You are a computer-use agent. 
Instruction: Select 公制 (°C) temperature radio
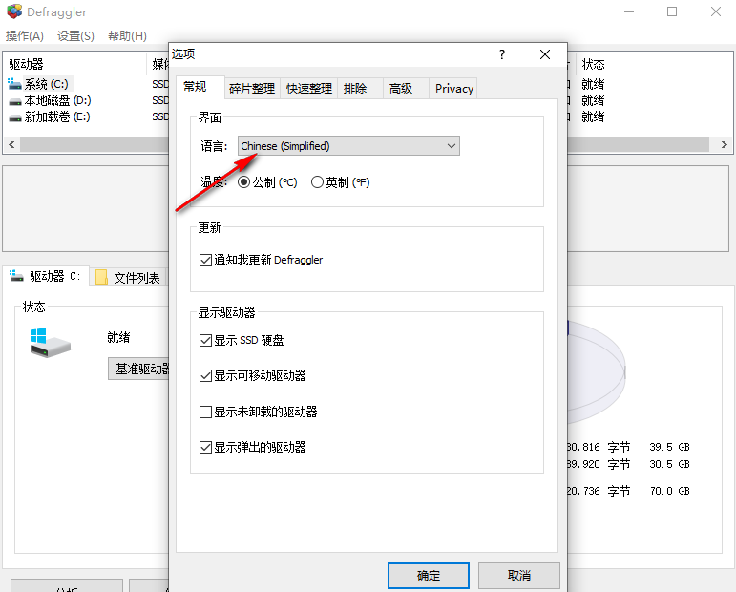pos(243,182)
